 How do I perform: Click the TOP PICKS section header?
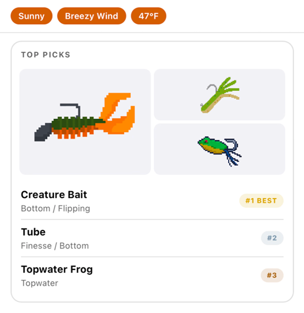coord(46,55)
